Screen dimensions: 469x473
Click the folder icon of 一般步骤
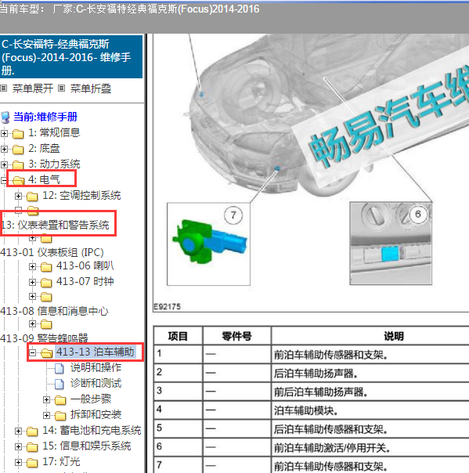click(x=60, y=400)
